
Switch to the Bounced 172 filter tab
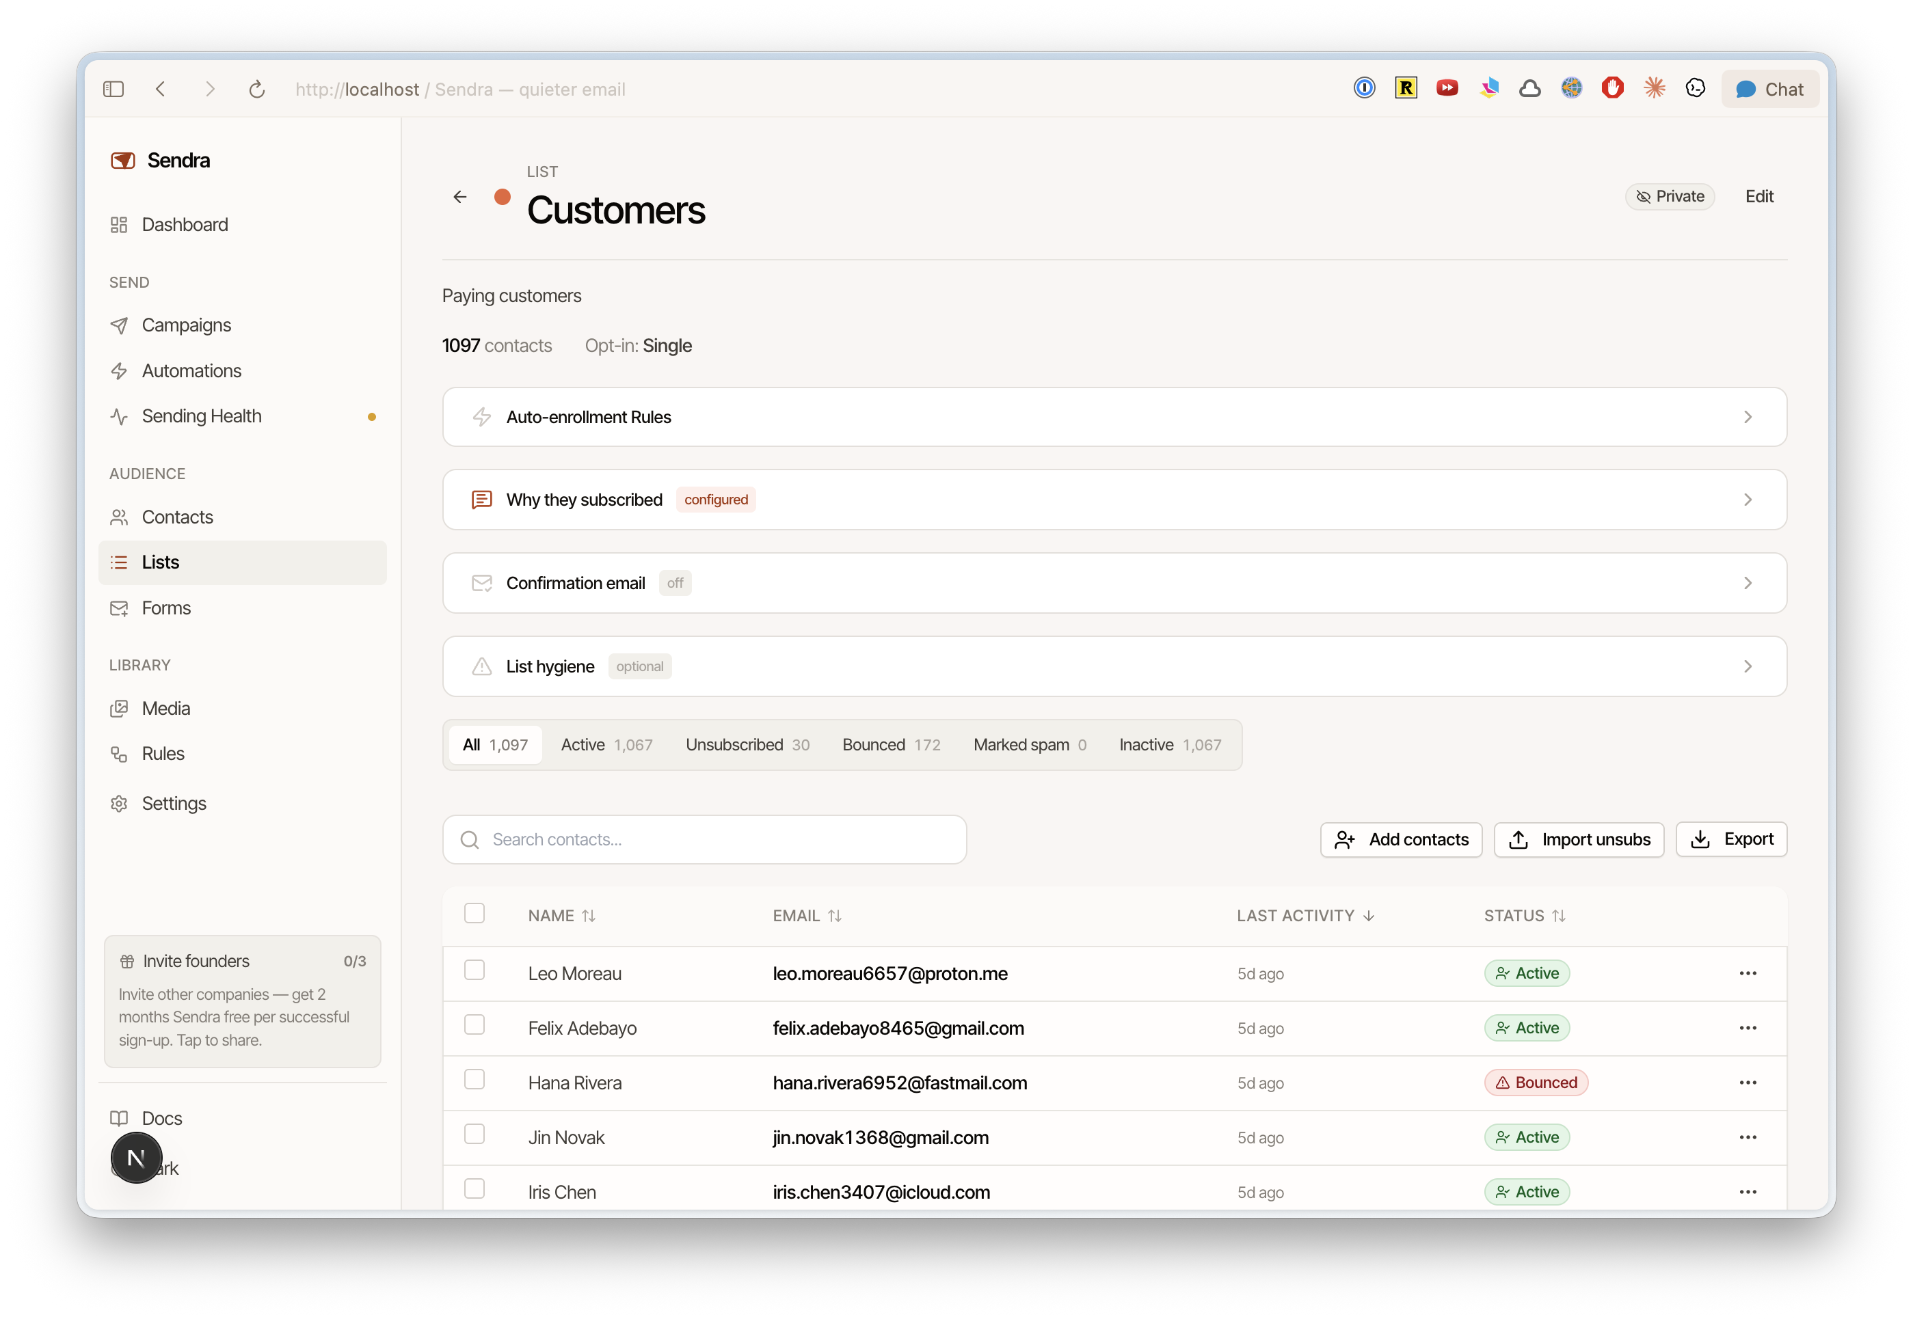point(891,746)
